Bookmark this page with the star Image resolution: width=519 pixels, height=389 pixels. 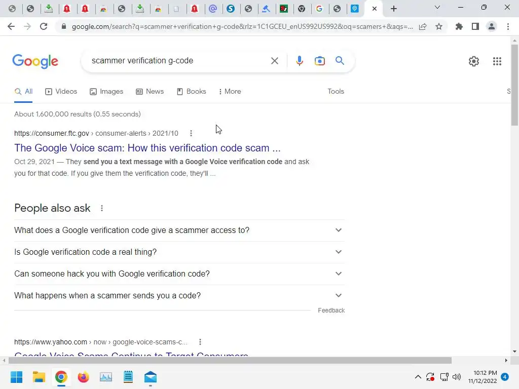coord(439,26)
